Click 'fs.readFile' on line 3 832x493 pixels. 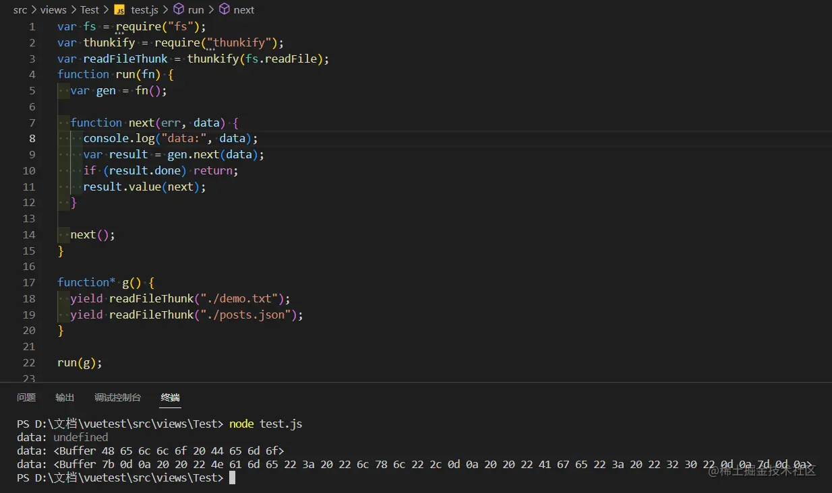tap(282, 59)
